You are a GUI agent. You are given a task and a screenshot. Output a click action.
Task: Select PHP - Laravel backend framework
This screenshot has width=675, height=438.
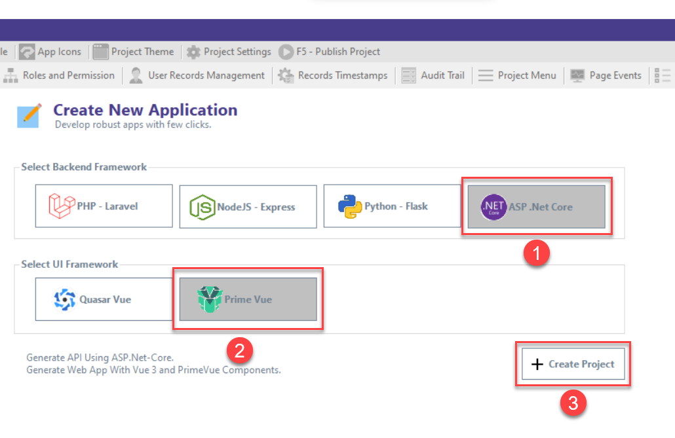(104, 206)
